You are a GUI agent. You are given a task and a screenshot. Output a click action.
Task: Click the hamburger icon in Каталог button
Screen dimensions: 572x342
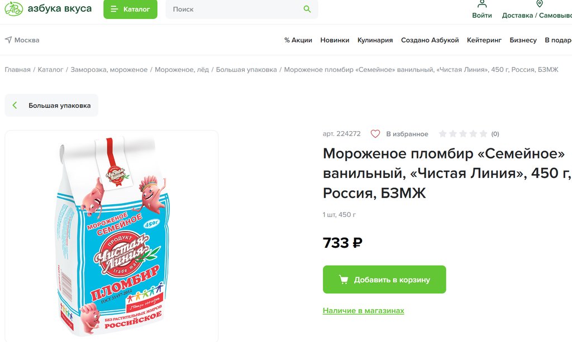[x=114, y=9]
